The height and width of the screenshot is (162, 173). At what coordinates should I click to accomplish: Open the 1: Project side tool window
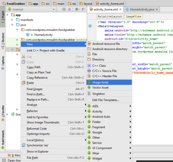[3, 17]
